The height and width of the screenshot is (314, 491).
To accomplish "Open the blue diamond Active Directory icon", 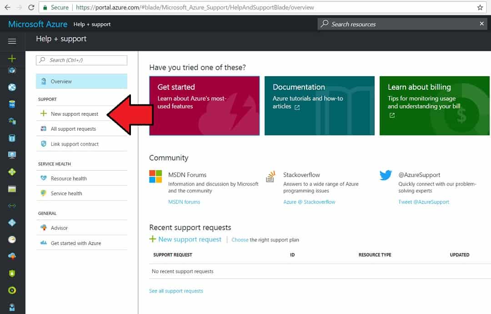I will [12, 222].
